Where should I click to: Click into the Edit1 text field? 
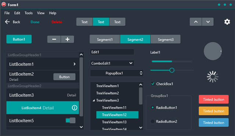pyautogui.click(x=112, y=52)
